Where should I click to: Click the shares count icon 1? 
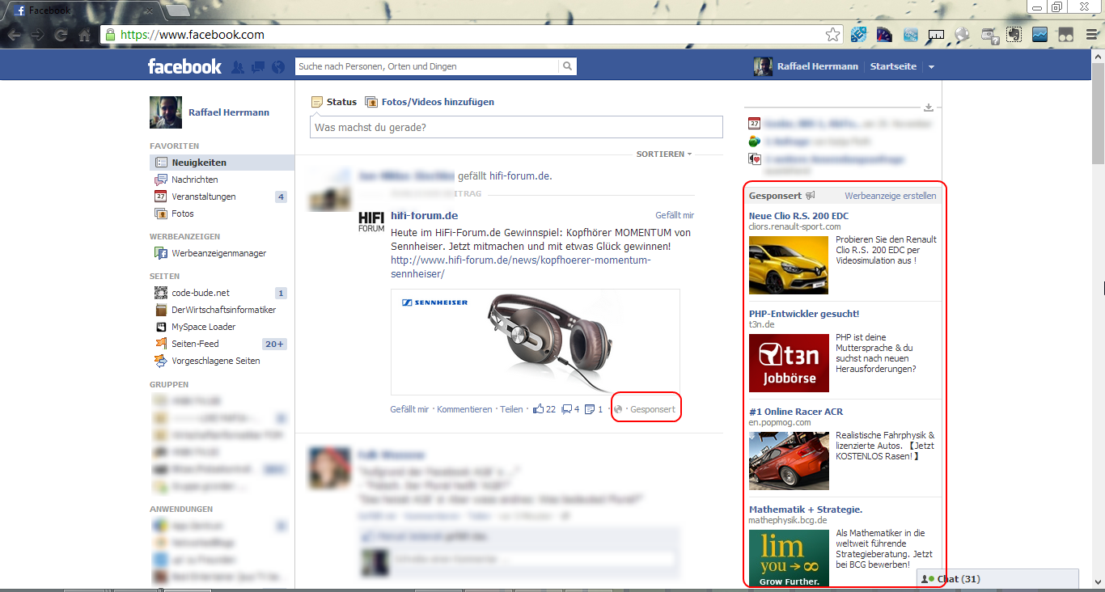pyautogui.click(x=594, y=409)
